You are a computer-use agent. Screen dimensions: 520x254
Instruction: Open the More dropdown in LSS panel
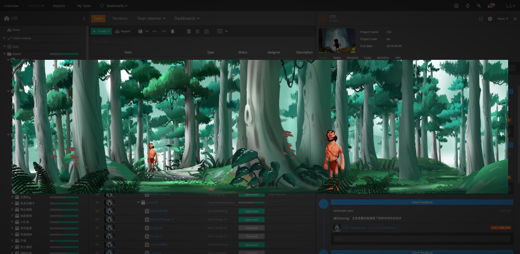[503, 19]
